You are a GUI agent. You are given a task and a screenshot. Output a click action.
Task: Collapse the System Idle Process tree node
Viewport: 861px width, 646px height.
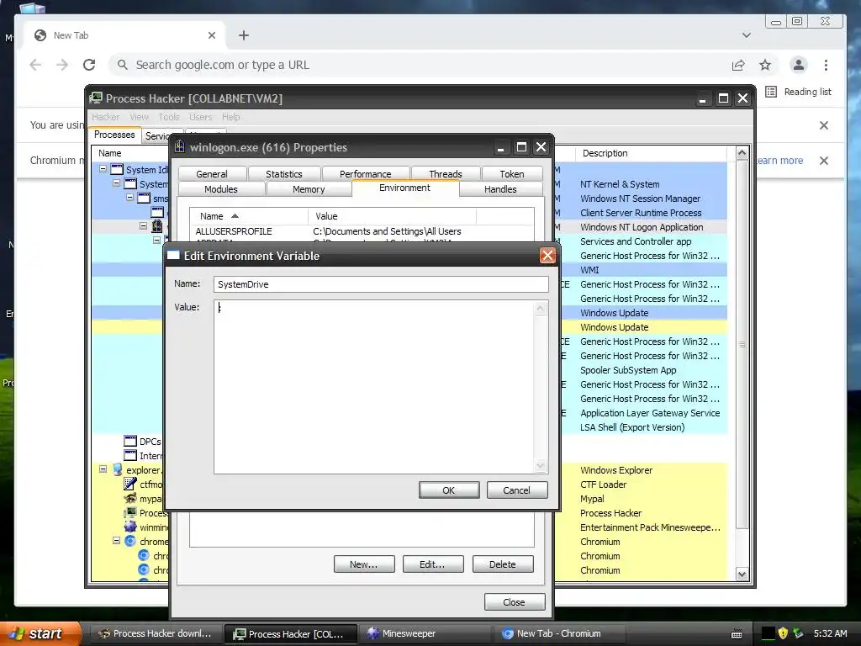click(103, 168)
